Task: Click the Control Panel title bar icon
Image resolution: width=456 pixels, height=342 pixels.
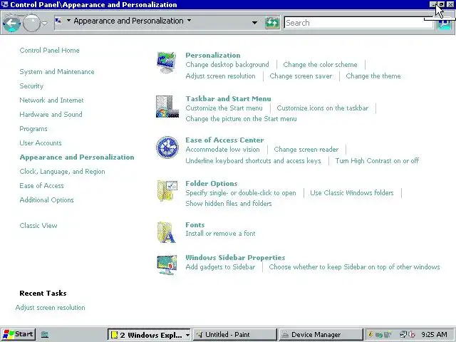Action: point(5,4)
